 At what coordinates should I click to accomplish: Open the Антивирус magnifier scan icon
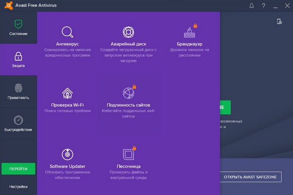pos(67,32)
